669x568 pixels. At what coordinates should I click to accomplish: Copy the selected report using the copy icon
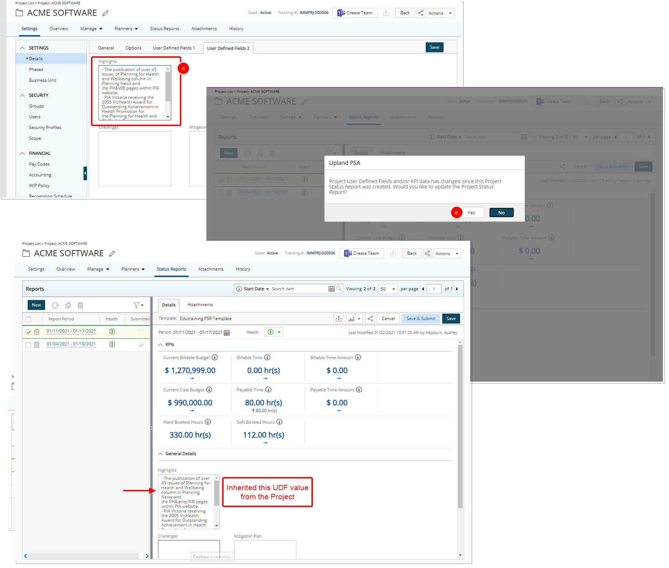coord(68,305)
